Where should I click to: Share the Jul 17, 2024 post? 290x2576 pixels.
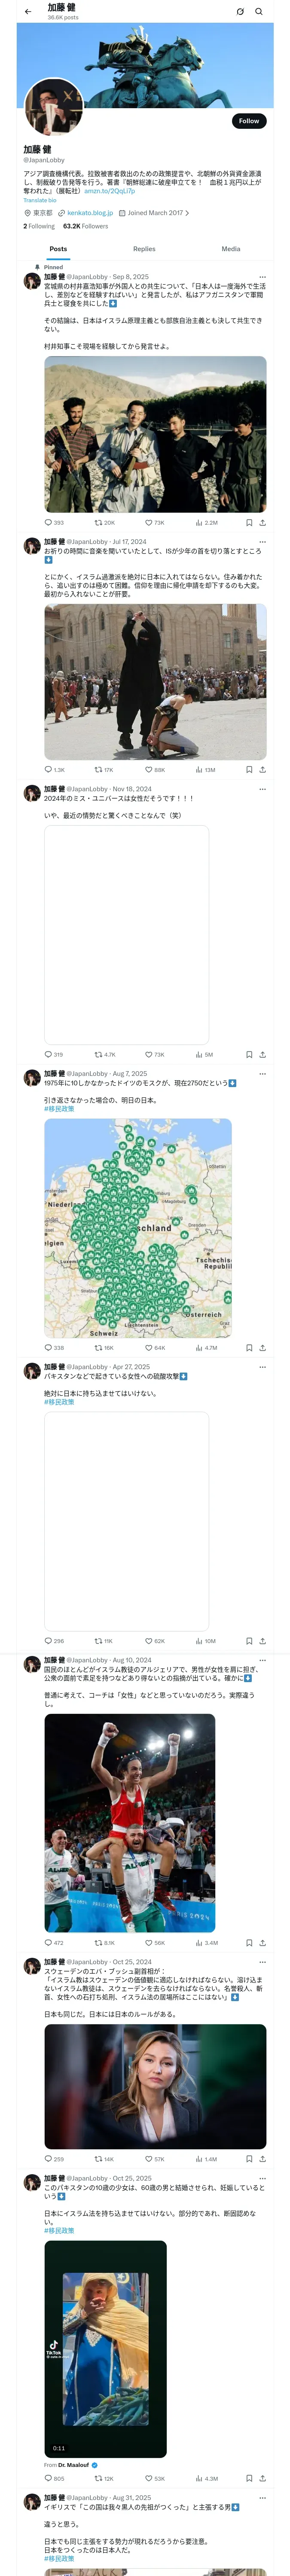coord(262,770)
